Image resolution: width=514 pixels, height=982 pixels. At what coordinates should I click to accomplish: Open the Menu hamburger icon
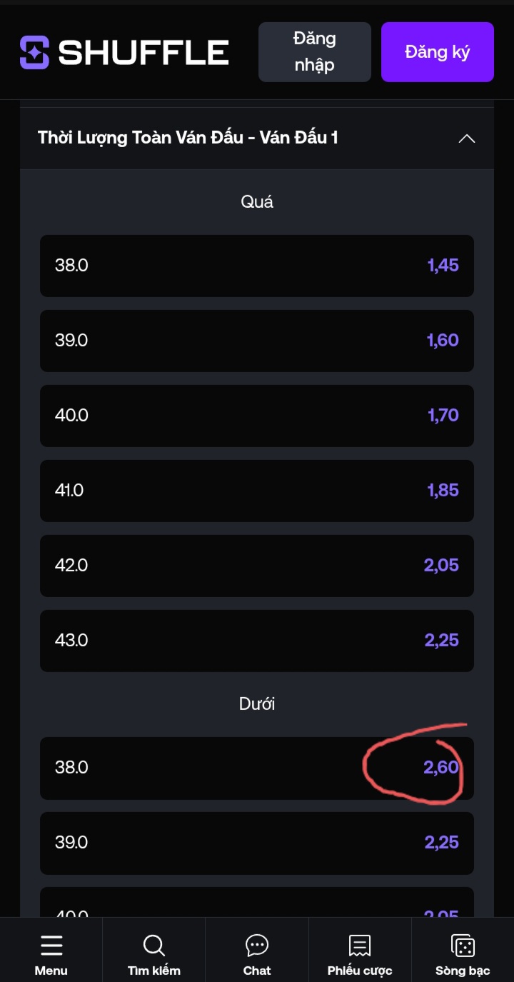51,946
